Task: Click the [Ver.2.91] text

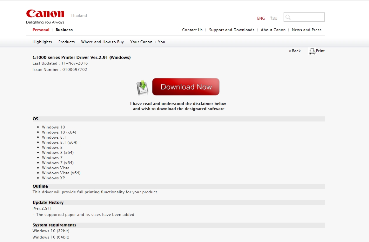Action: (x=42, y=209)
